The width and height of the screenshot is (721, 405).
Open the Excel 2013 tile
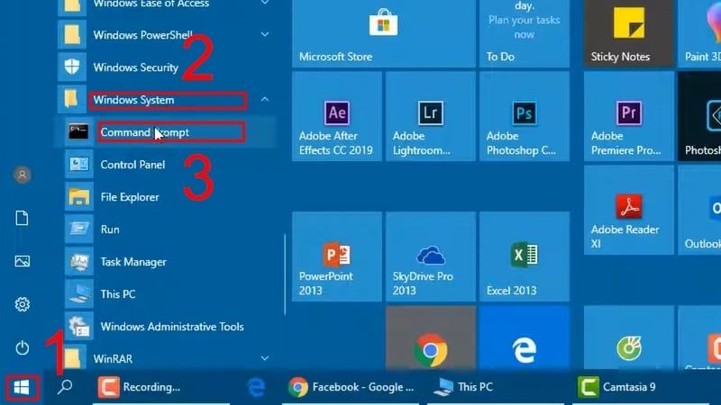point(525,256)
